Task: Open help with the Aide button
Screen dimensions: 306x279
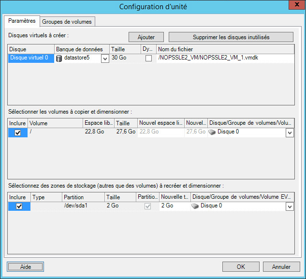Action: pos(26,266)
